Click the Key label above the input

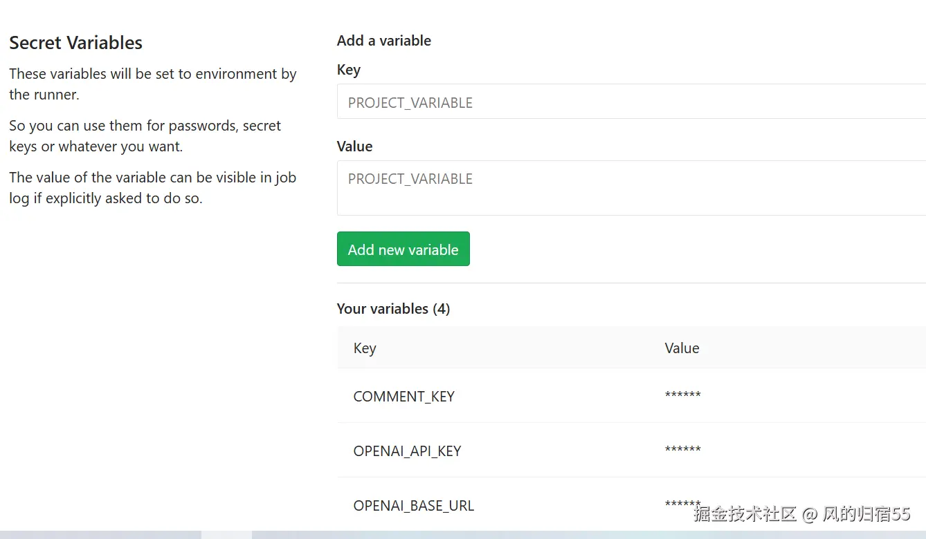pyautogui.click(x=348, y=70)
